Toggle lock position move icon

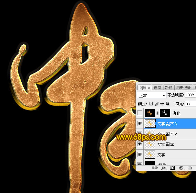162,104
